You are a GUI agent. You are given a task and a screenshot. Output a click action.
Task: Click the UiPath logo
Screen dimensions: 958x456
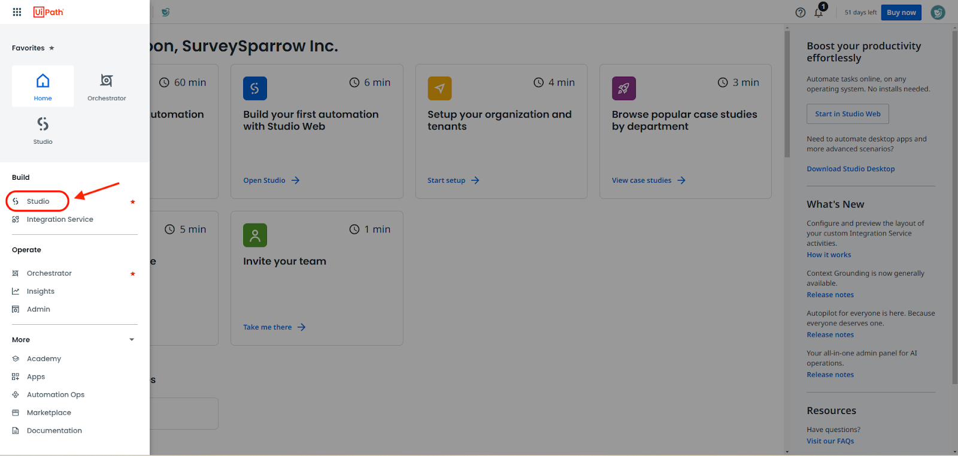click(48, 12)
